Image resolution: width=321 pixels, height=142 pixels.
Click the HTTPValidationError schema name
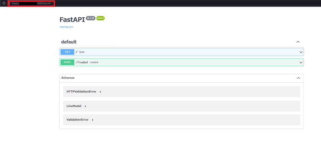(81, 92)
